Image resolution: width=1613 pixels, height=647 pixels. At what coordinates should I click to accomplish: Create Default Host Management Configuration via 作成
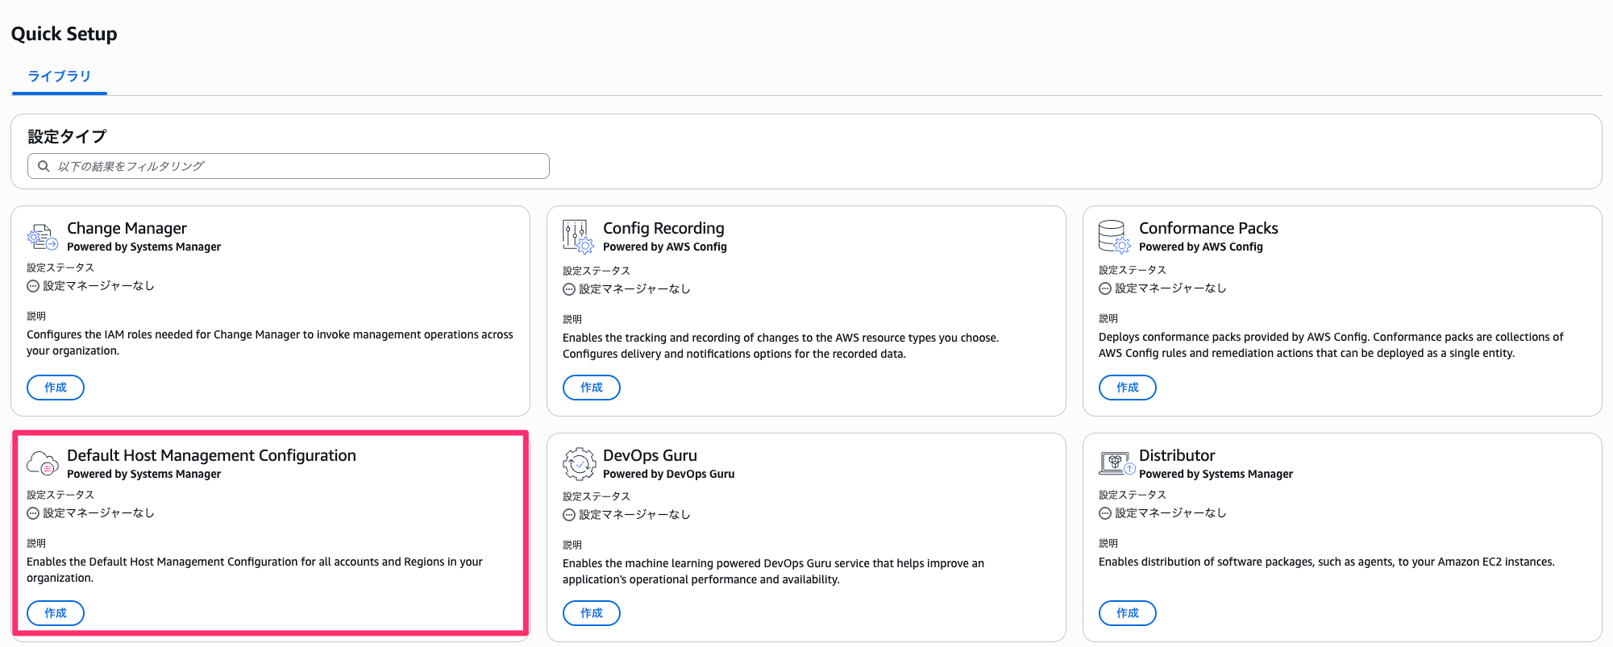click(x=56, y=613)
